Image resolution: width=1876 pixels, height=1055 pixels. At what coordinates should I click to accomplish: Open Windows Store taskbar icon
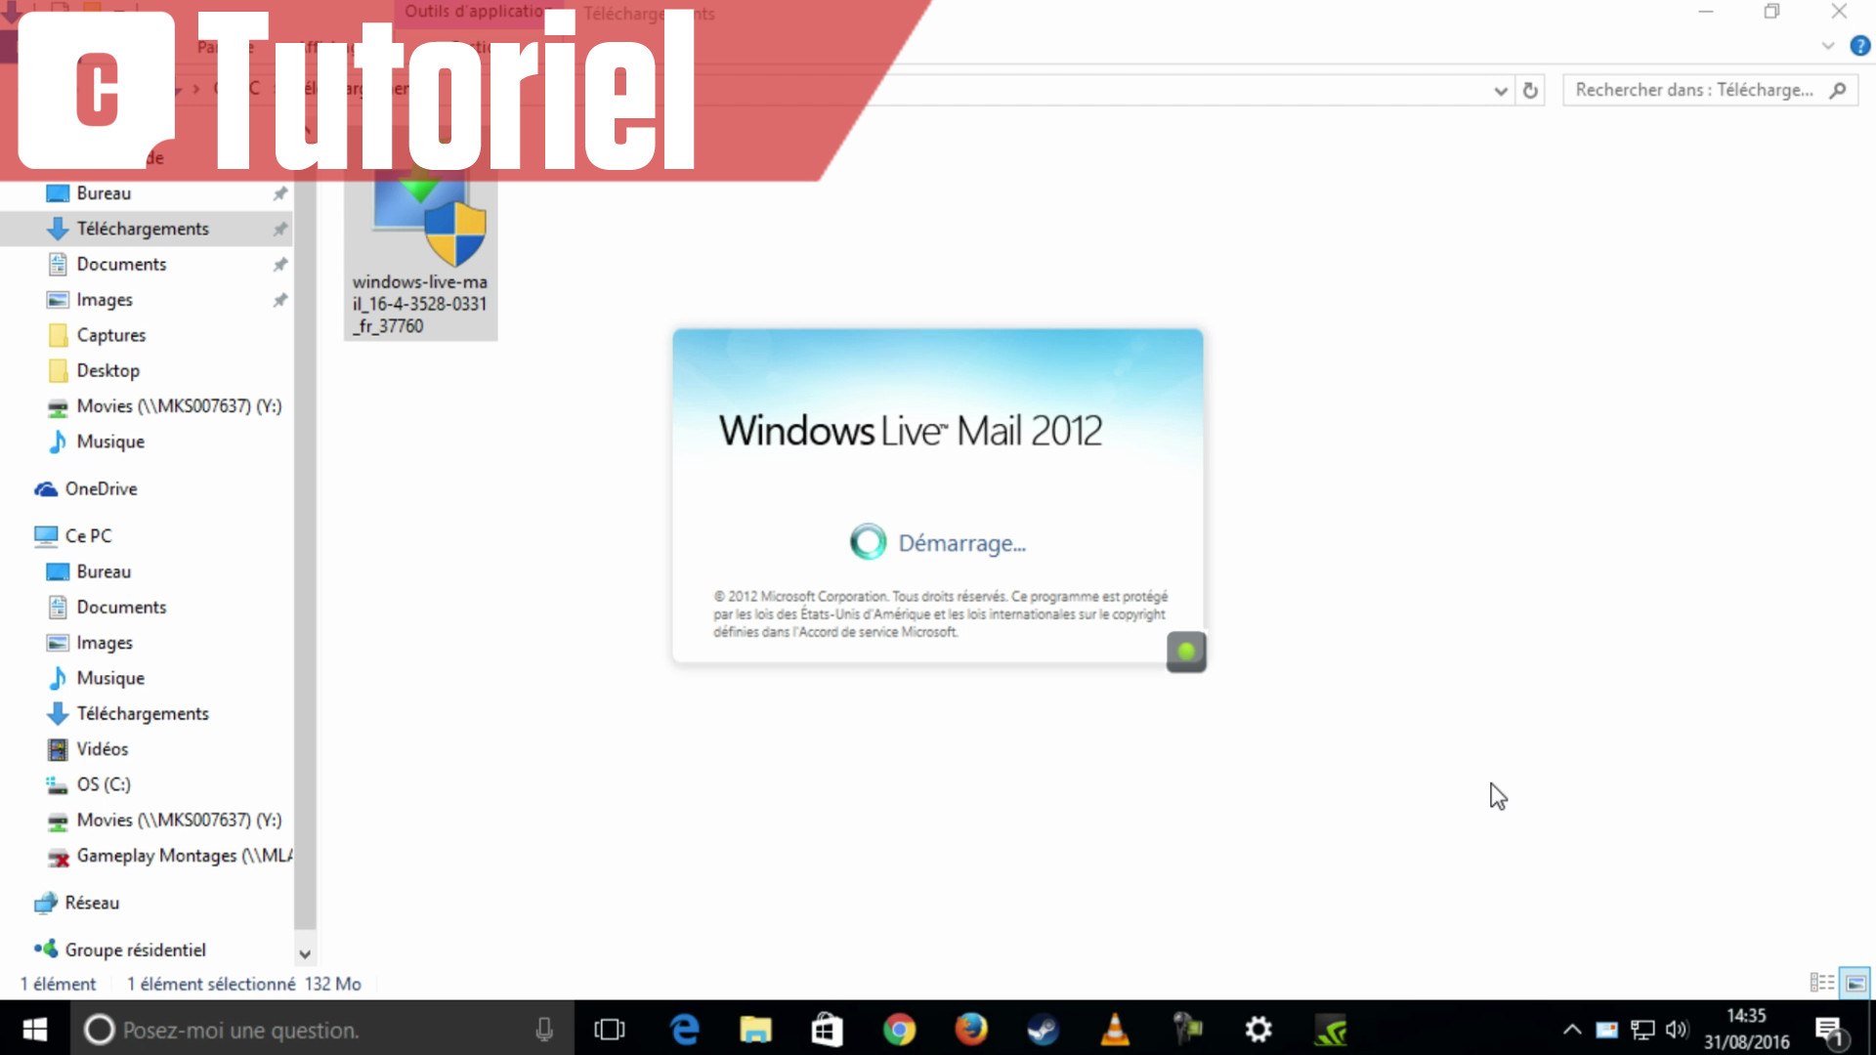(827, 1030)
